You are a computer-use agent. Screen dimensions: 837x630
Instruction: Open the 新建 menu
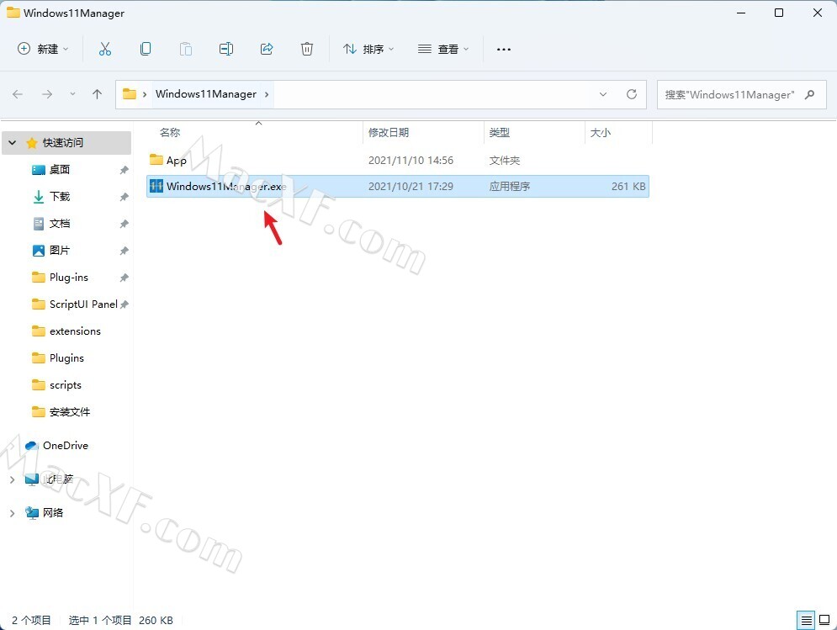pos(43,49)
